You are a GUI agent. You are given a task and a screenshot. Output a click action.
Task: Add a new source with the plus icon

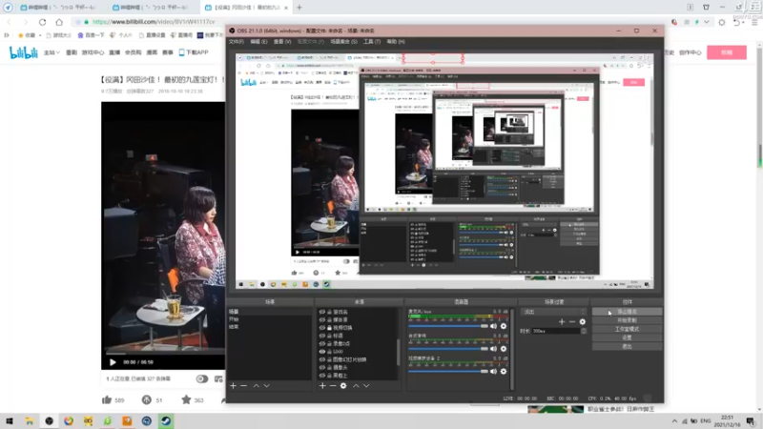pyautogui.click(x=322, y=386)
